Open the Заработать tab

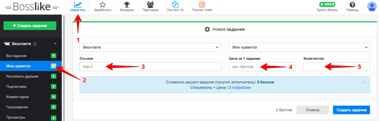(x=102, y=7)
